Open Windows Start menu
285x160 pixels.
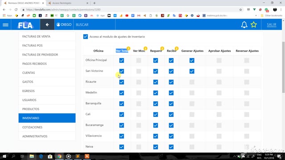(x=4, y=156)
